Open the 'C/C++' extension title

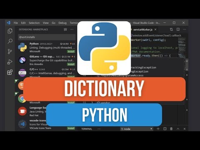click(34, 69)
